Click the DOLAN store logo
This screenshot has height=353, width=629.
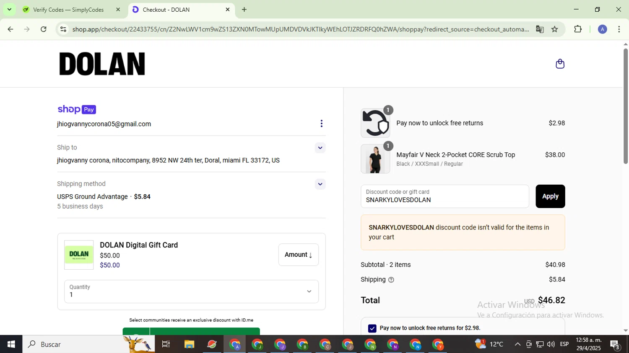click(102, 64)
